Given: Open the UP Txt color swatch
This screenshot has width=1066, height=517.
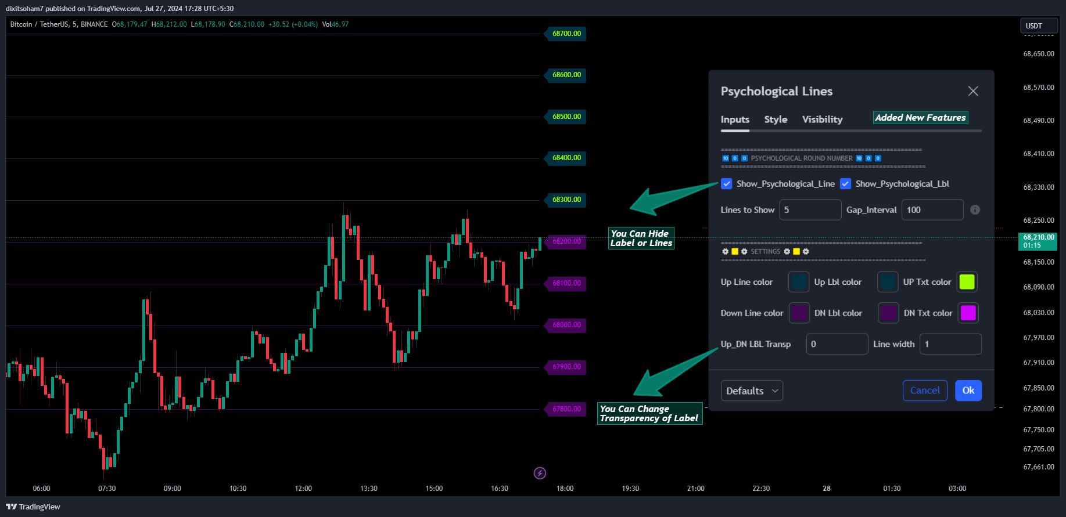Looking at the screenshot, I should pyautogui.click(x=967, y=282).
